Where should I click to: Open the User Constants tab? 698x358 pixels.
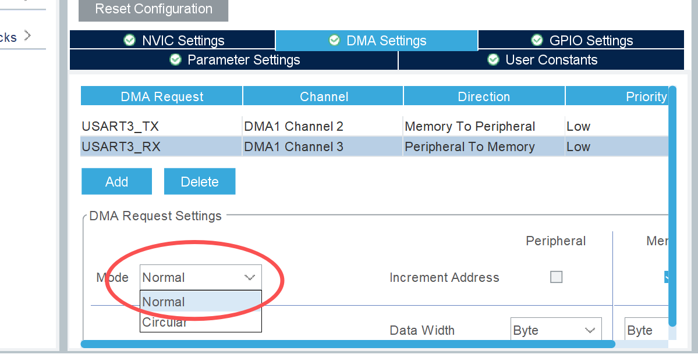[x=541, y=59]
